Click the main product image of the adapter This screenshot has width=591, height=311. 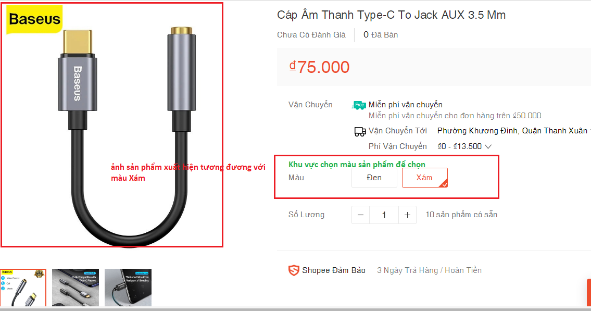click(112, 125)
